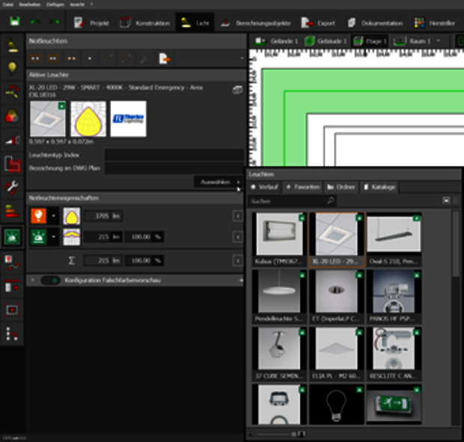Click the green Save icon
This screenshot has width=464, height=442.
(14, 22)
